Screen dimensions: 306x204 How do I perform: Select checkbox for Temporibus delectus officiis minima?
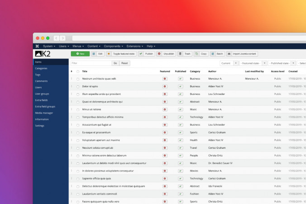tap(78, 118)
